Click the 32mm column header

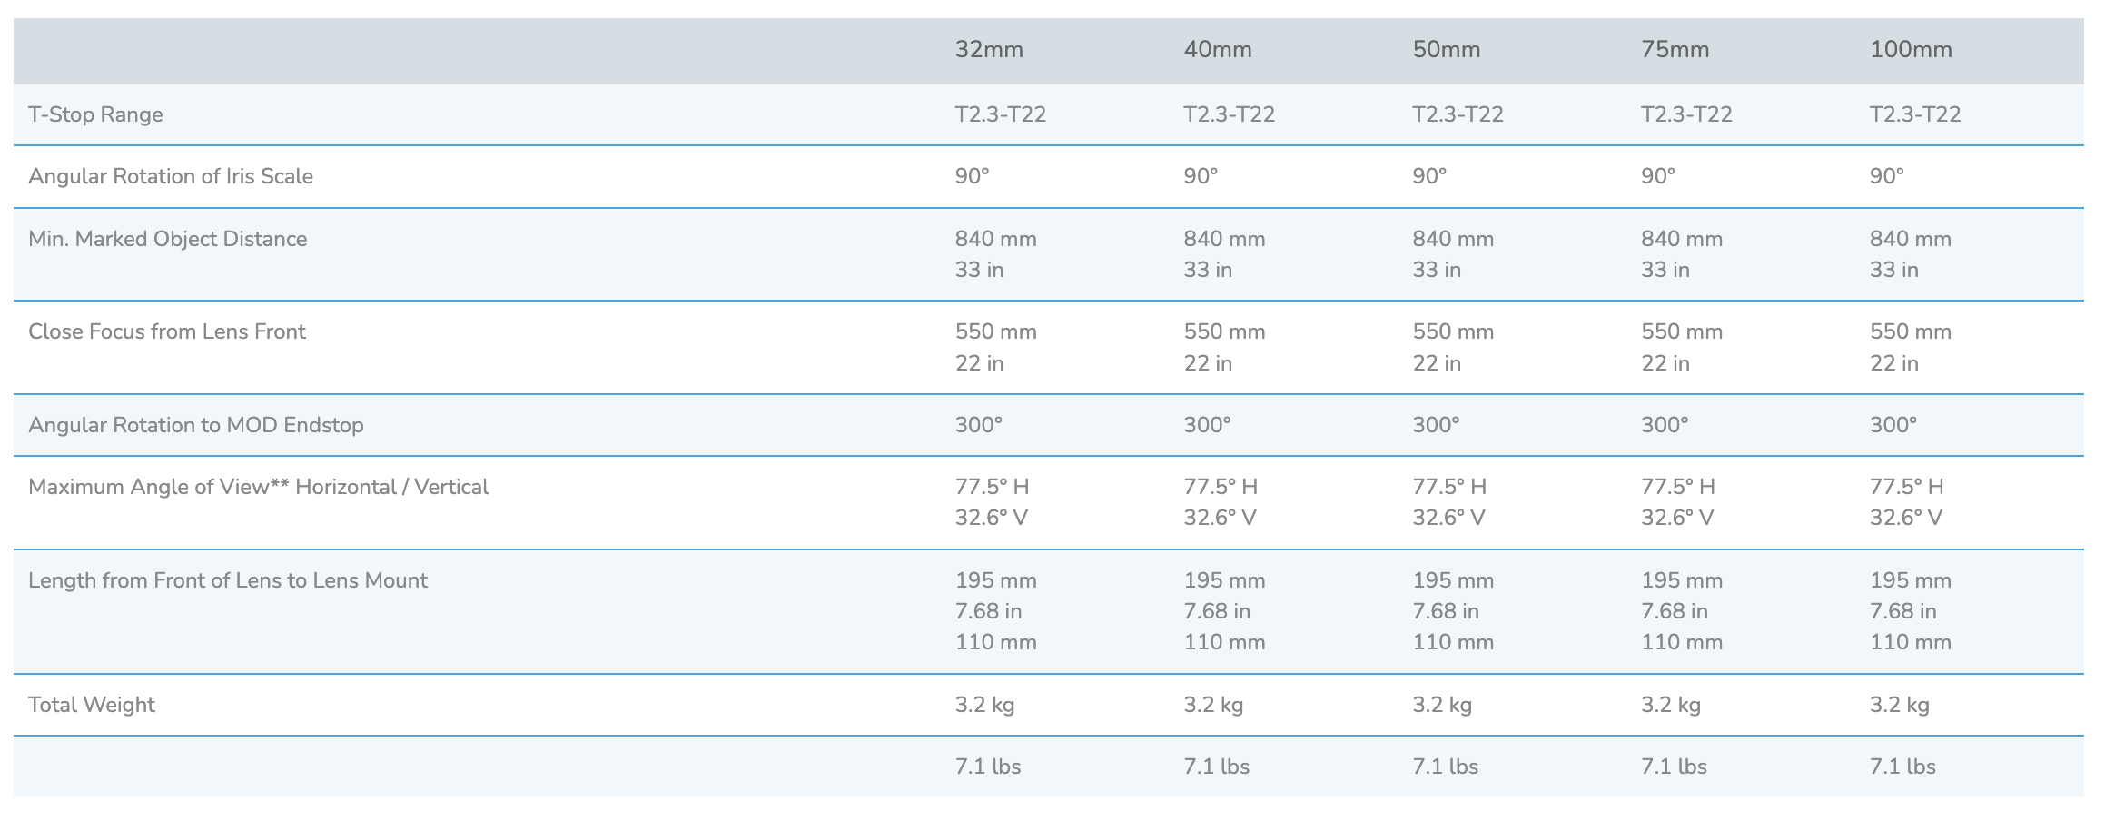click(989, 50)
